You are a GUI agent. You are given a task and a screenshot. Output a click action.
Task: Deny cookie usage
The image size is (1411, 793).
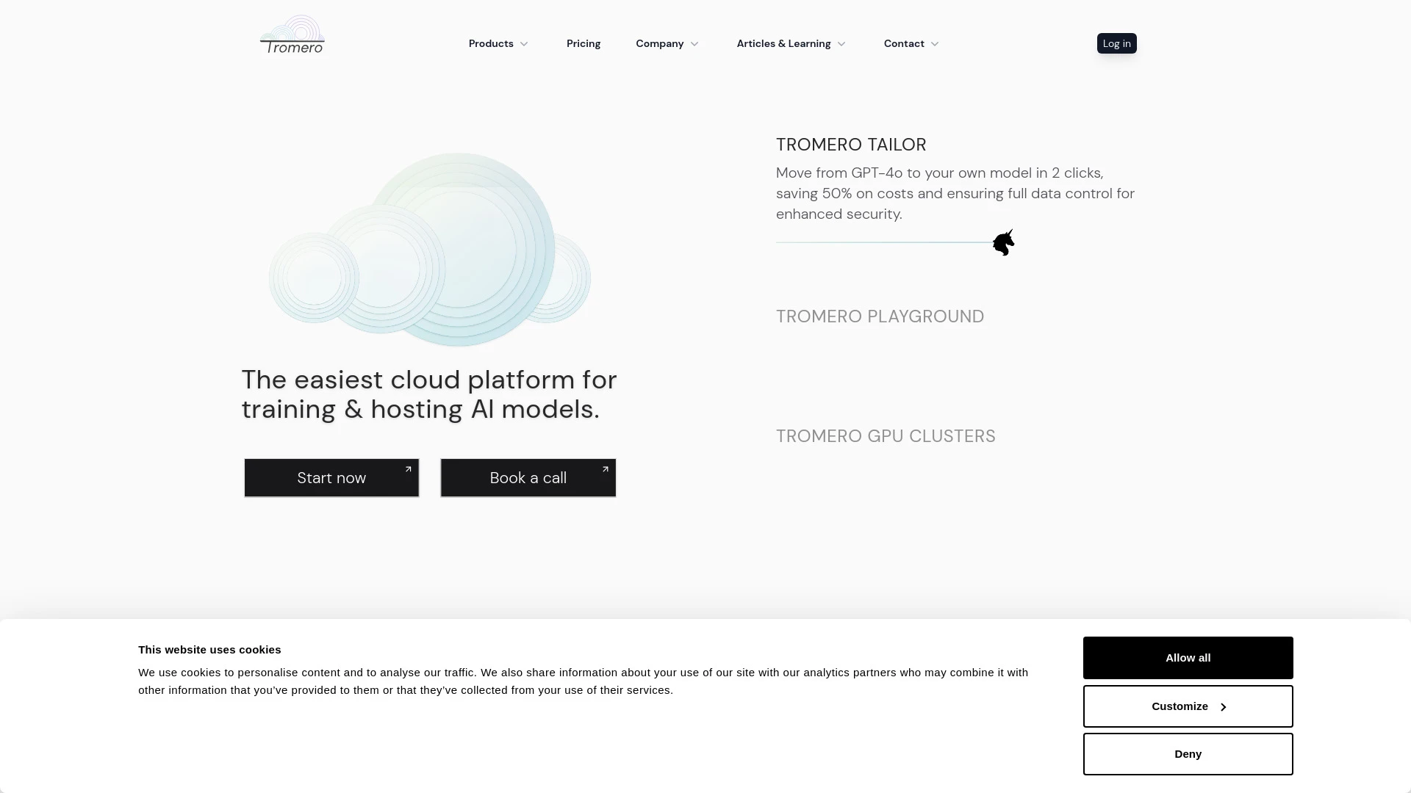[x=1188, y=753]
